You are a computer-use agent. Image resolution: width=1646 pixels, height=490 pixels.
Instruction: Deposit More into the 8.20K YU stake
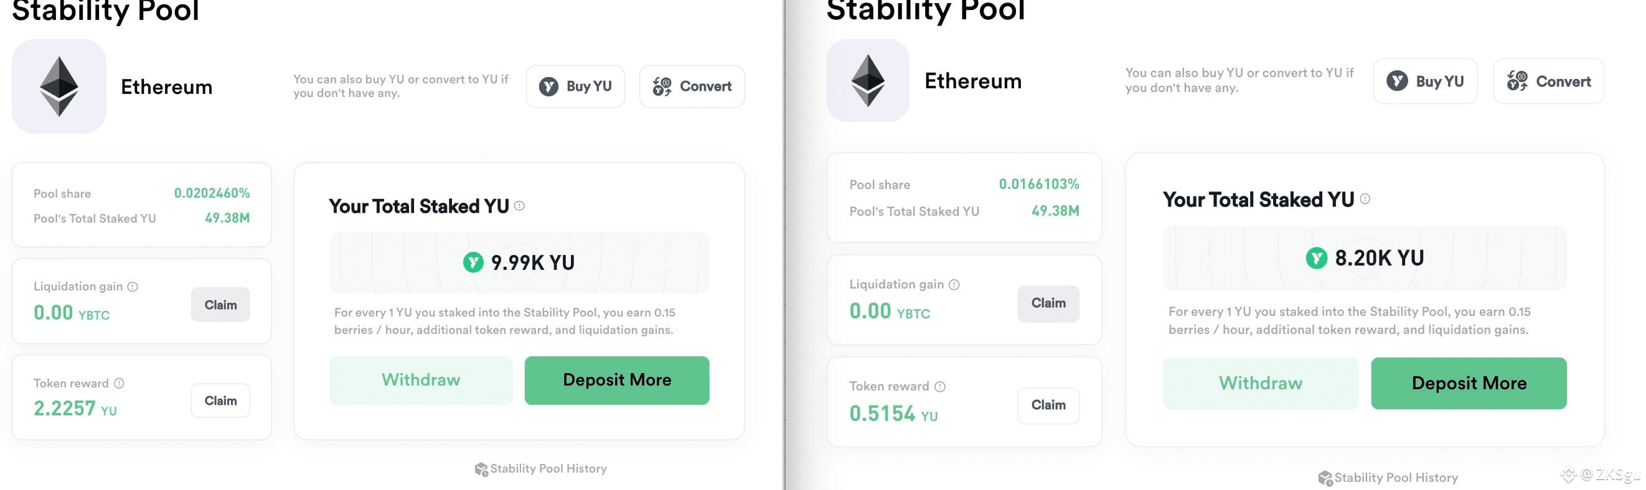pos(1469,383)
